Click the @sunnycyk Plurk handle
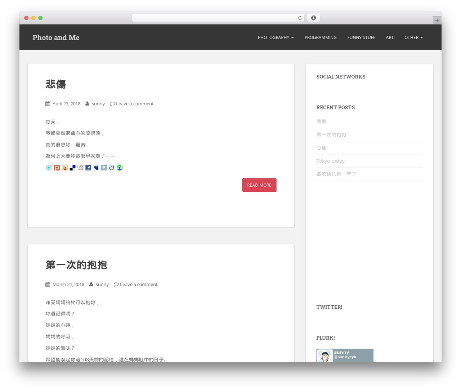The width and height of the screenshot is (461, 390). (345, 357)
